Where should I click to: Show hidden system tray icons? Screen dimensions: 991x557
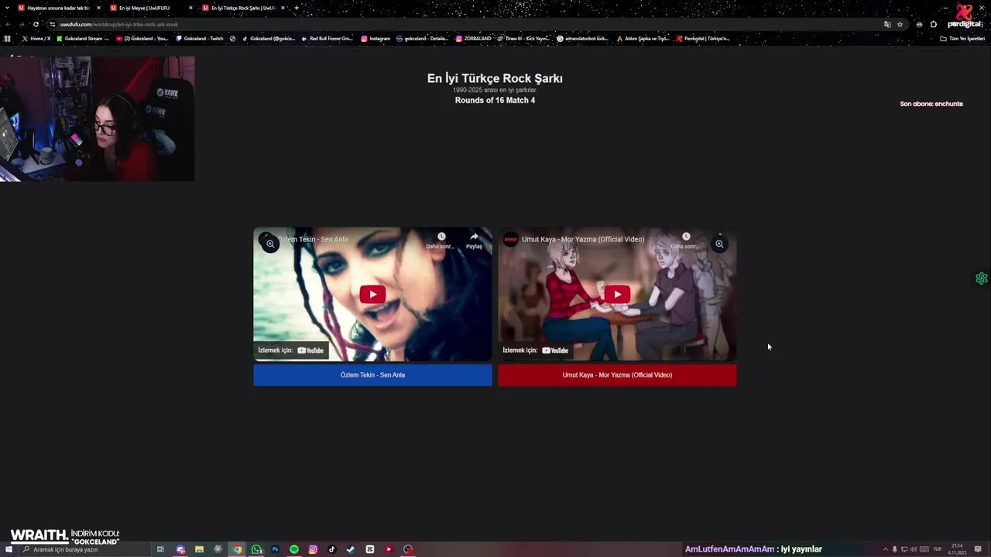coord(885,549)
